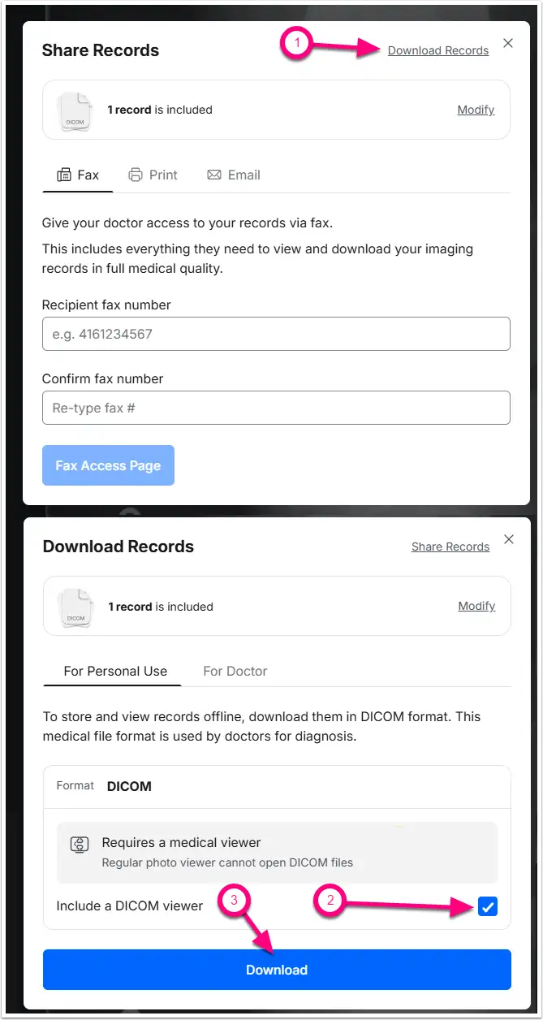Screen dimensions: 543x1020
Task: Switch to the Print tab
Action: pos(153,175)
